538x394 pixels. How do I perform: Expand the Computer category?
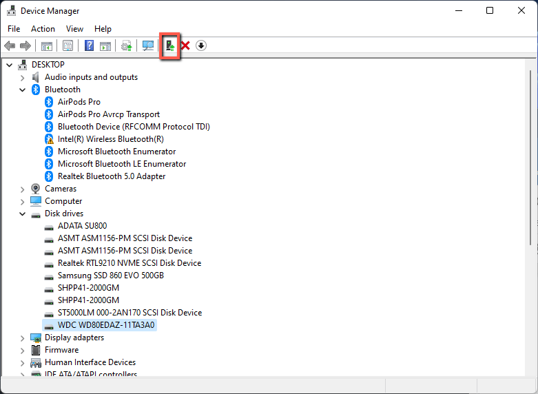tap(22, 202)
